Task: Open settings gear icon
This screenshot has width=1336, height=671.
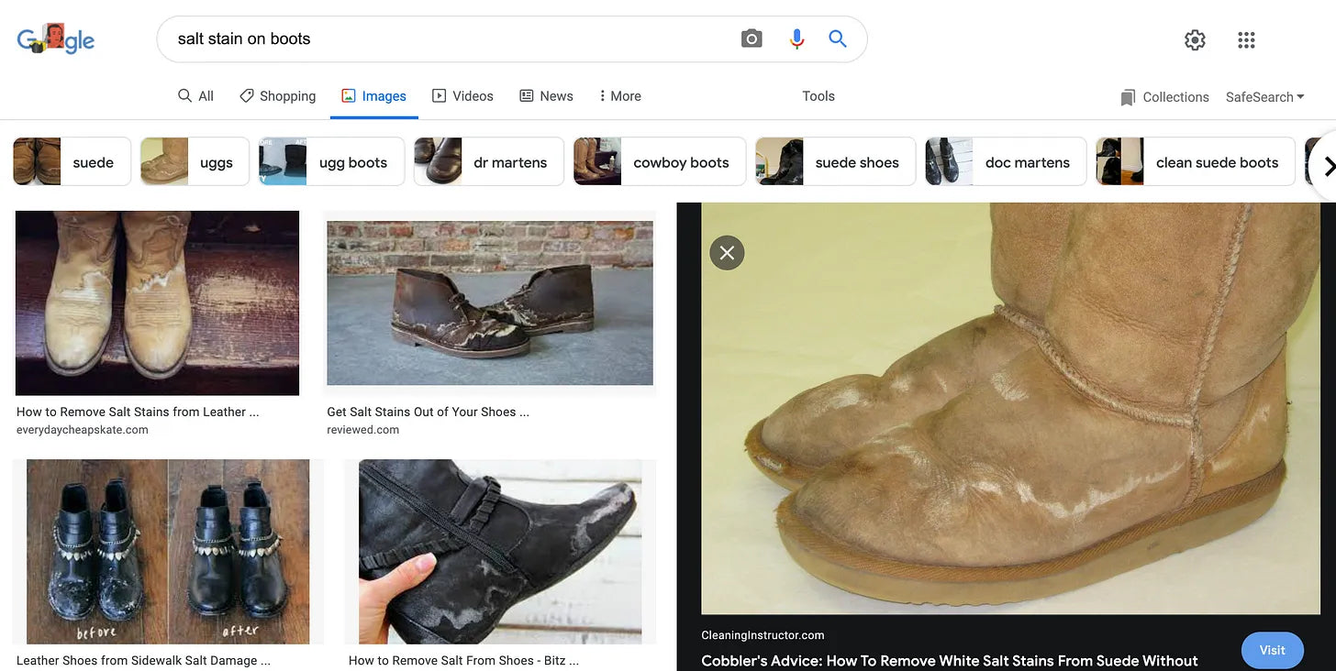Action: (1195, 39)
